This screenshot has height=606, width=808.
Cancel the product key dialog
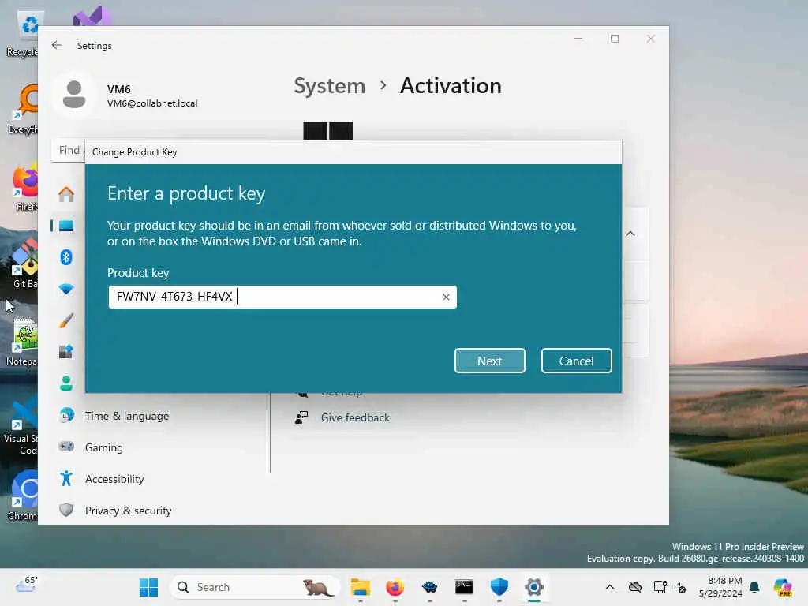(x=576, y=361)
